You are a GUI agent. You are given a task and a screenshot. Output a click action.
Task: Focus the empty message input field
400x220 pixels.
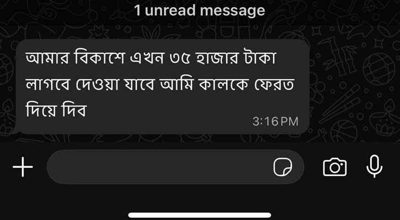tap(175, 167)
